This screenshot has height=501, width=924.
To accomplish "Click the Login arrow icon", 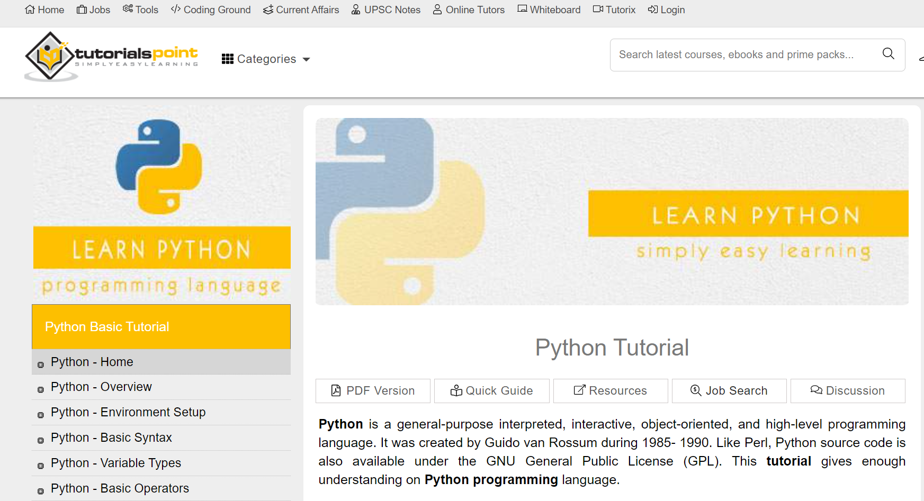I will 653,10.
